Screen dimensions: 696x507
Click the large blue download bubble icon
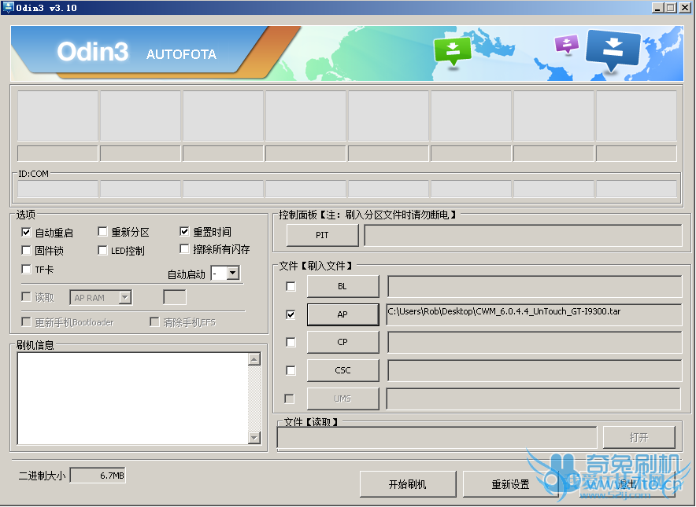[613, 50]
